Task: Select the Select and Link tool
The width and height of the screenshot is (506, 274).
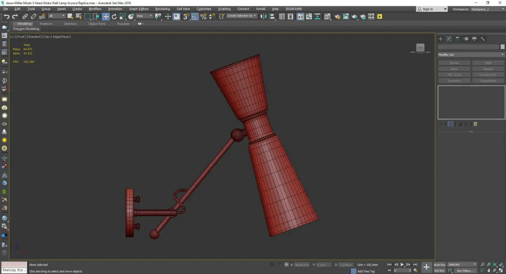Action: (25, 16)
